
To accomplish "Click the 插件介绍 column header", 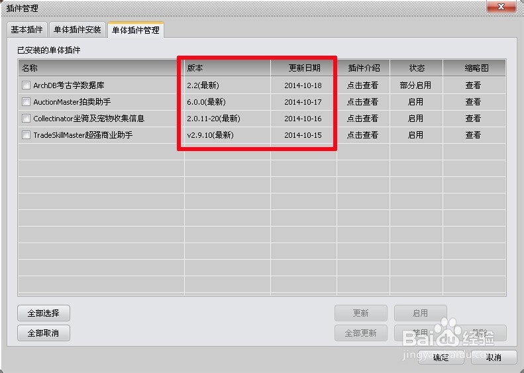I will click(363, 68).
